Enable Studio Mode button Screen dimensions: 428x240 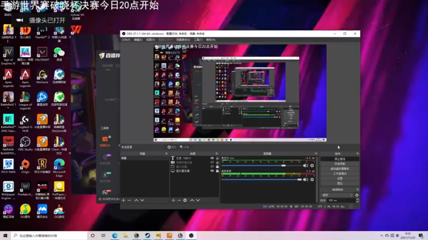340,174
